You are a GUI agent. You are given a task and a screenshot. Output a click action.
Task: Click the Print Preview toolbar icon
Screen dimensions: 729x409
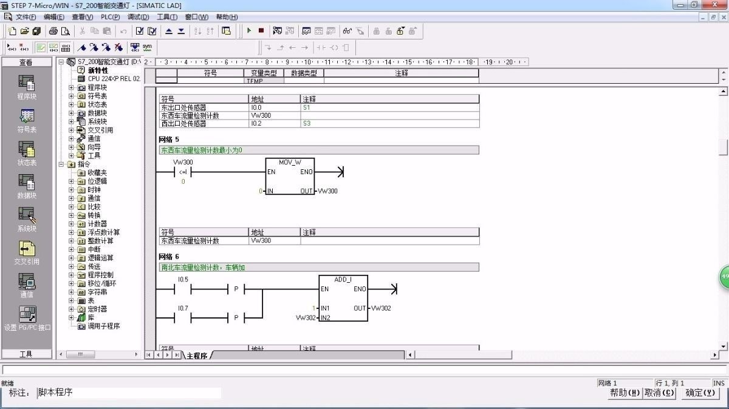click(65, 31)
